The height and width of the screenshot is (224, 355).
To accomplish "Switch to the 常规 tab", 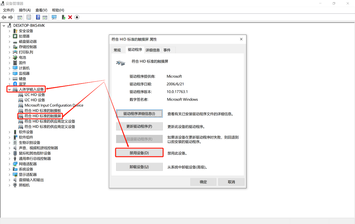I will point(117,50).
